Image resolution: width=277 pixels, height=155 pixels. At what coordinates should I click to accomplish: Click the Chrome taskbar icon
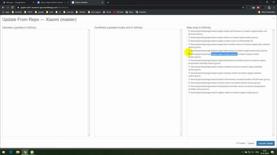pyautogui.click(x=25, y=152)
